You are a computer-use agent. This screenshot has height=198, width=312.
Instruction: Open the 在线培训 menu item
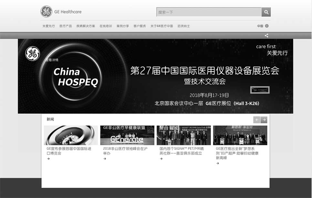tap(106, 26)
